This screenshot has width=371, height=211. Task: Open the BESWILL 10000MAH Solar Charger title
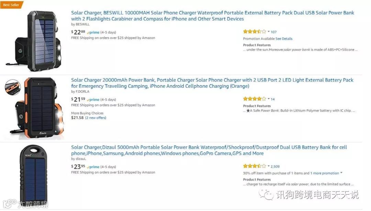213,16
